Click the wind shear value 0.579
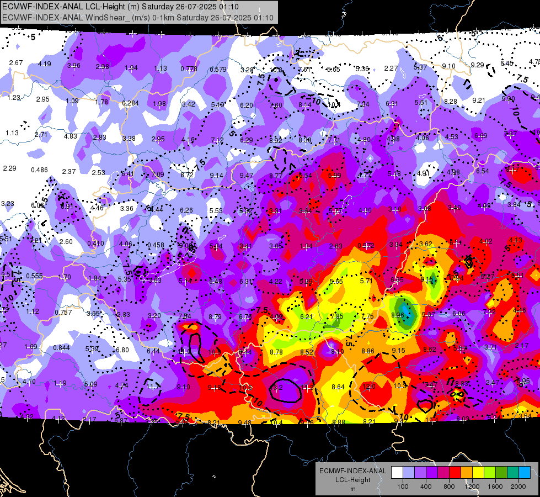The height and width of the screenshot is (497, 540). (218, 70)
